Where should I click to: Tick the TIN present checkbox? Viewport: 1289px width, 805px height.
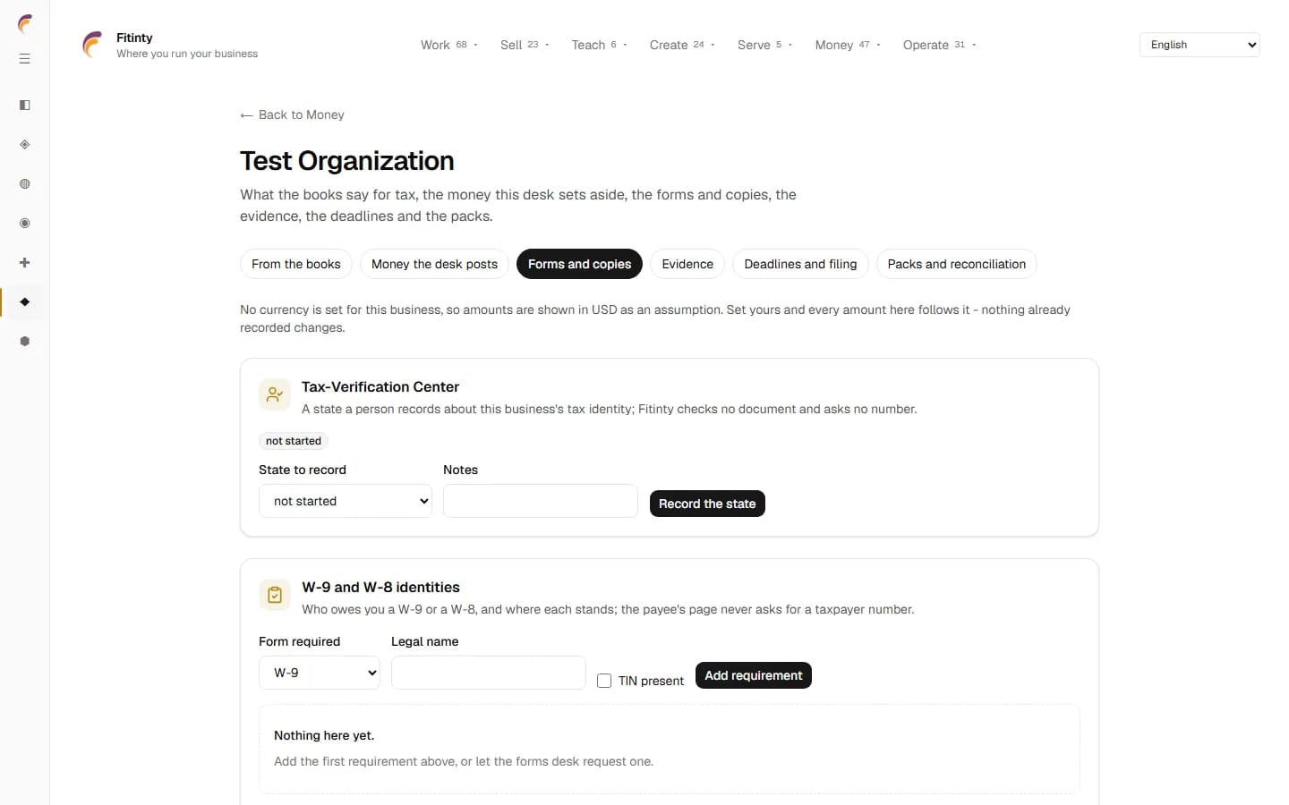click(x=604, y=681)
